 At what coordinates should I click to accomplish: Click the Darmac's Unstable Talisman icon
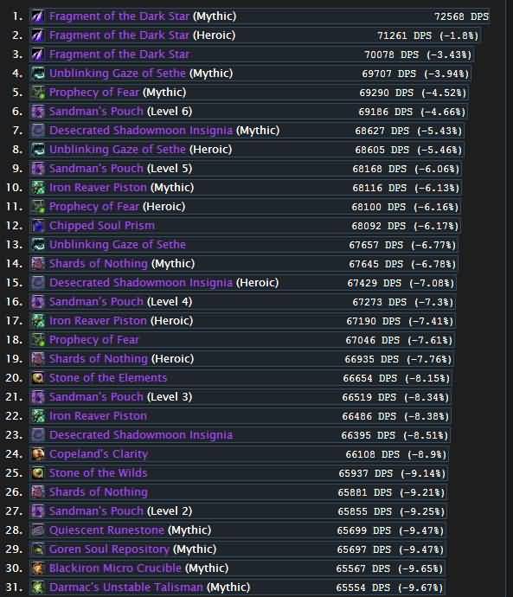38,587
